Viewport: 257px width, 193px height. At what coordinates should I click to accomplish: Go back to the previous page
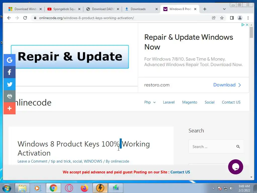point(9,18)
